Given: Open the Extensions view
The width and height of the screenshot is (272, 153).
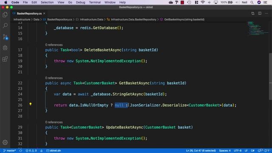Looking at the screenshot, I should pos(5,59).
